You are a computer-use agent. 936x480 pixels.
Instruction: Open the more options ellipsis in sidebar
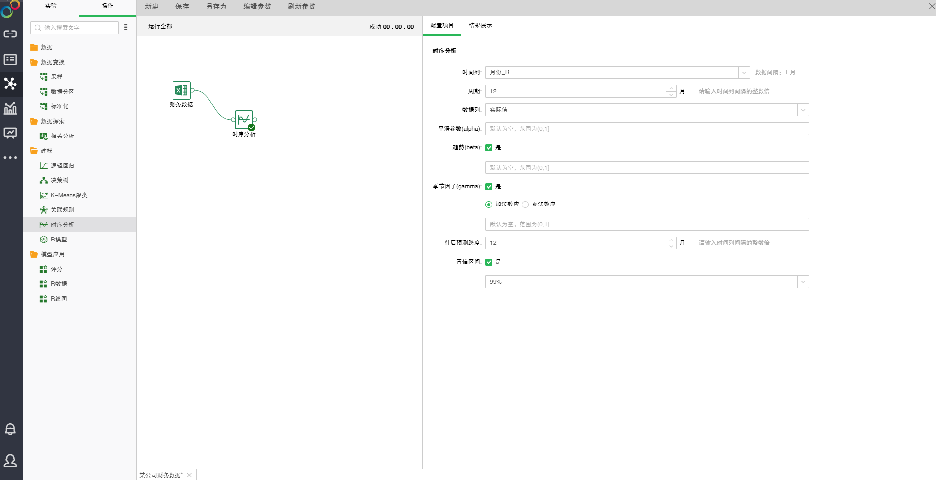pyautogui.click(x=10, y=158)
